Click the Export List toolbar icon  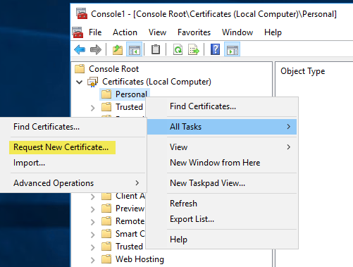194,50
